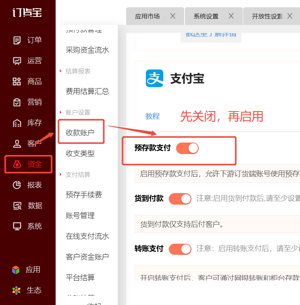The height and width of the screenshot is (305, 300).
Task: Collapse the 账户设置 section
Action: (61, 112)
